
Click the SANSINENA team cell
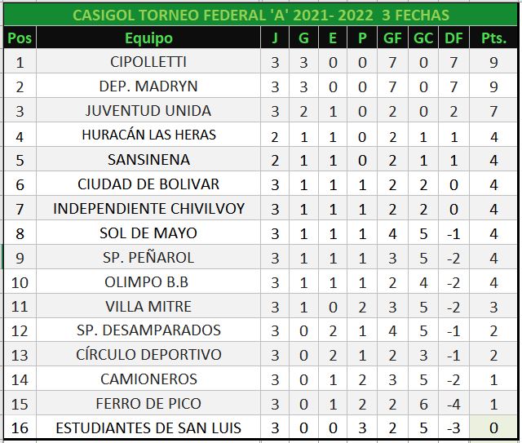point(148,159)
